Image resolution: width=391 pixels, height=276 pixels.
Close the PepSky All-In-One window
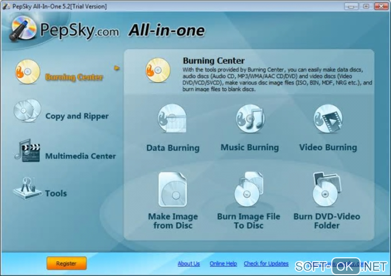point(381,6)
